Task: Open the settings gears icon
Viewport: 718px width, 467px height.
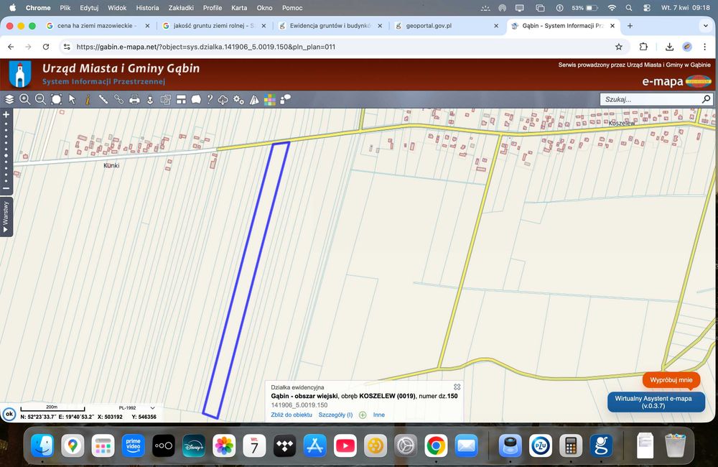Action: [x=238, y=99]
